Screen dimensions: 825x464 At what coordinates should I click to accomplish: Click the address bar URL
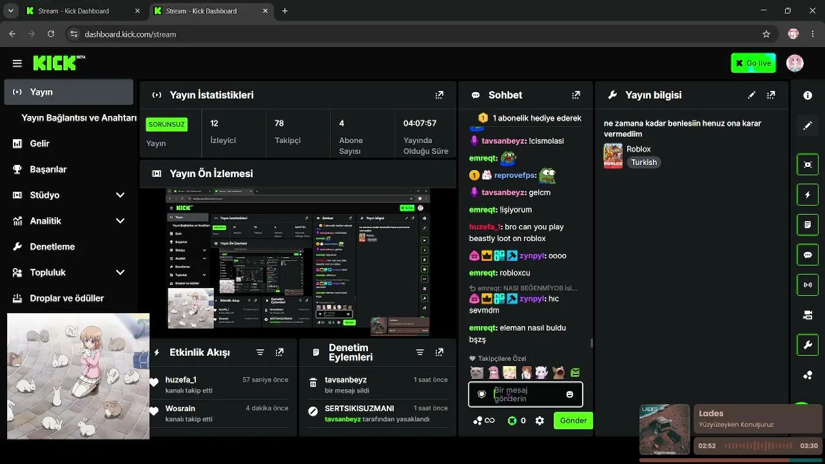tap(130, 34)
